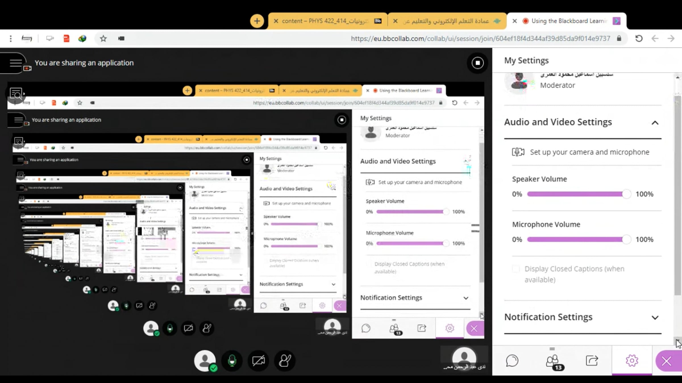Open the session menu hamburger icon
The image size is (682, 383).
click(16, 63)
